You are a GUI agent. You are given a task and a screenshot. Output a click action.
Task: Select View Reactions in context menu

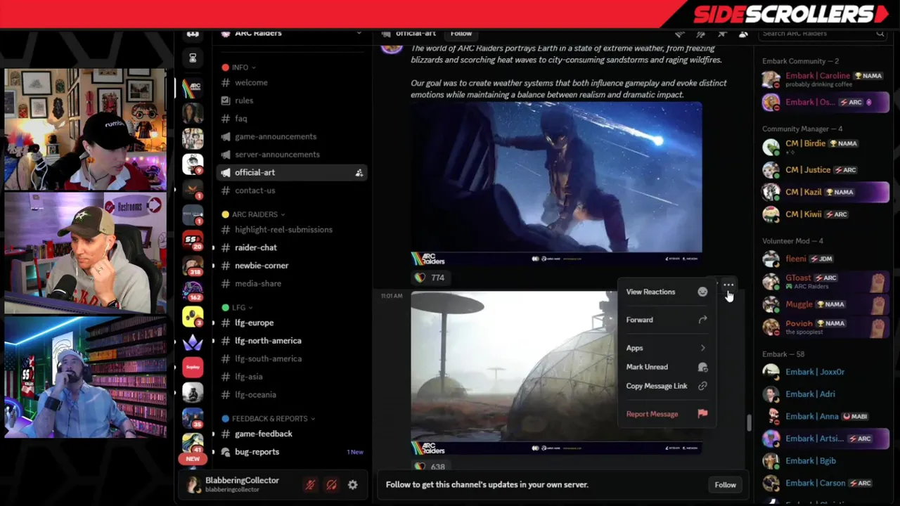point(667,292)
